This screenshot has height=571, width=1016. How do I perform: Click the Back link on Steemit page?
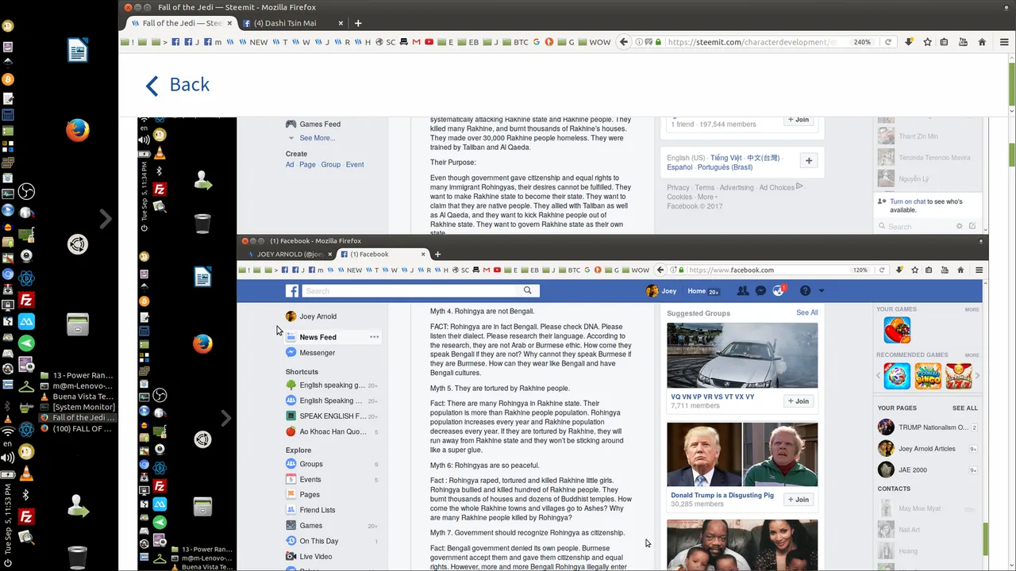[x=178, y=85]
